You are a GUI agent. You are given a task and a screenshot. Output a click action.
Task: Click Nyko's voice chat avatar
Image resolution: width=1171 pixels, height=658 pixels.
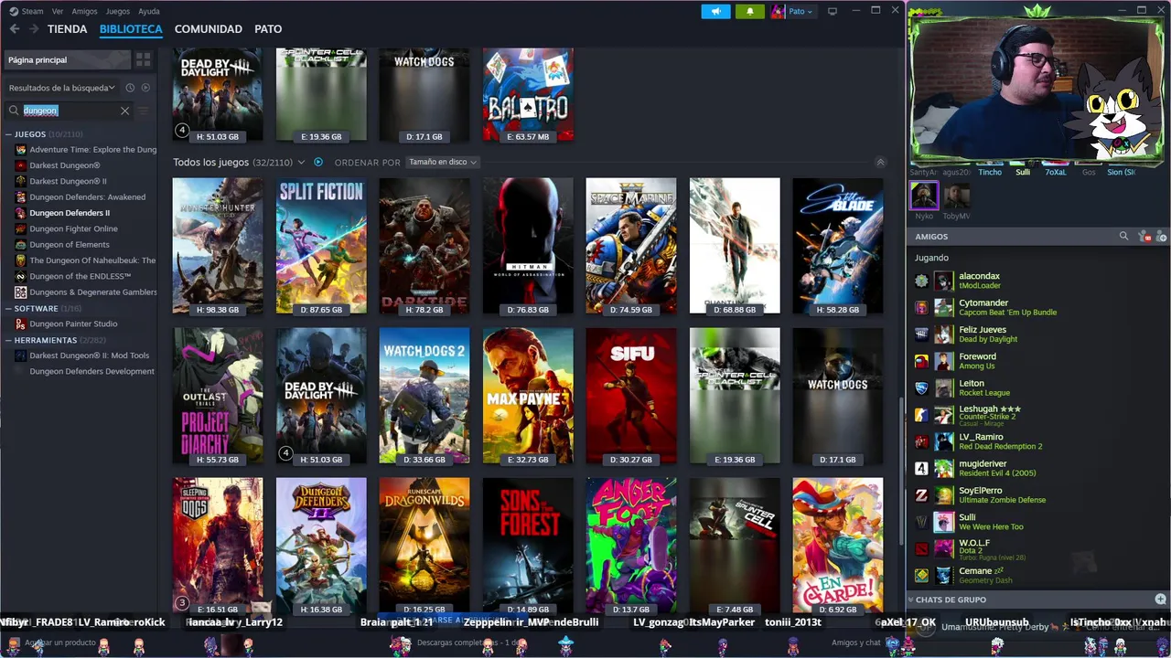(924, 196)
